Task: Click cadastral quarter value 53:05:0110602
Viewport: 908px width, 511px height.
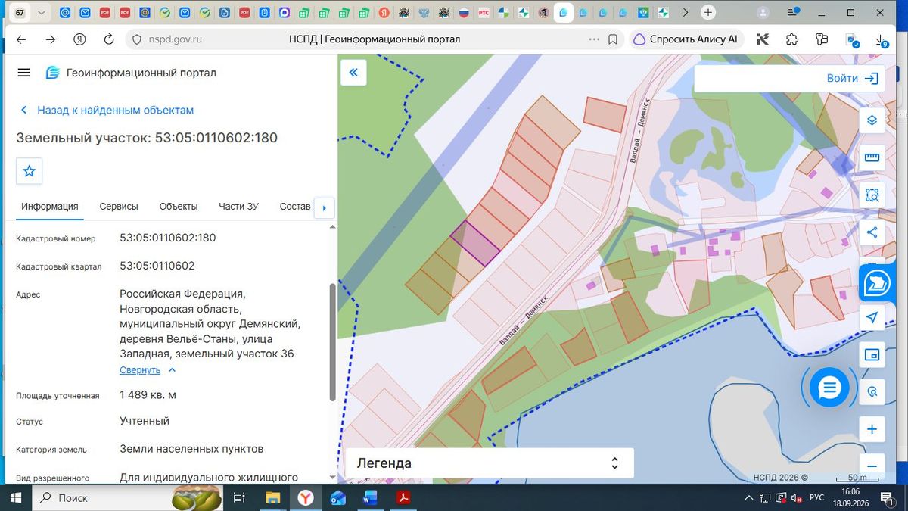Action: tap(157, 266)
